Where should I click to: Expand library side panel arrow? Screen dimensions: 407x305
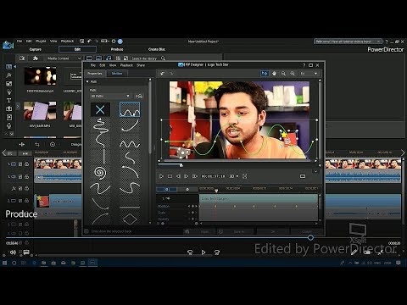tap(18, 107)
